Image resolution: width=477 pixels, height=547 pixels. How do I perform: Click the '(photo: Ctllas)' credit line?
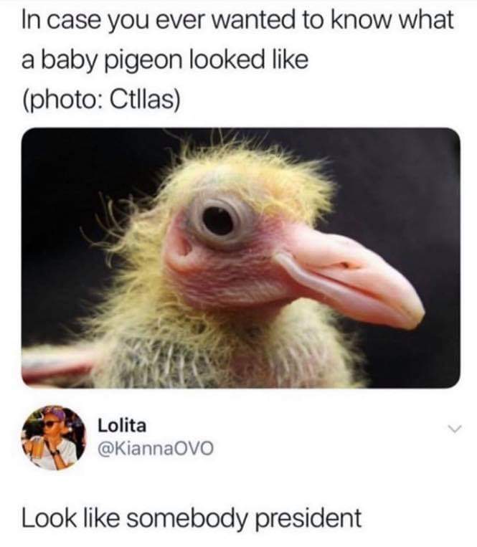[101, 100]
